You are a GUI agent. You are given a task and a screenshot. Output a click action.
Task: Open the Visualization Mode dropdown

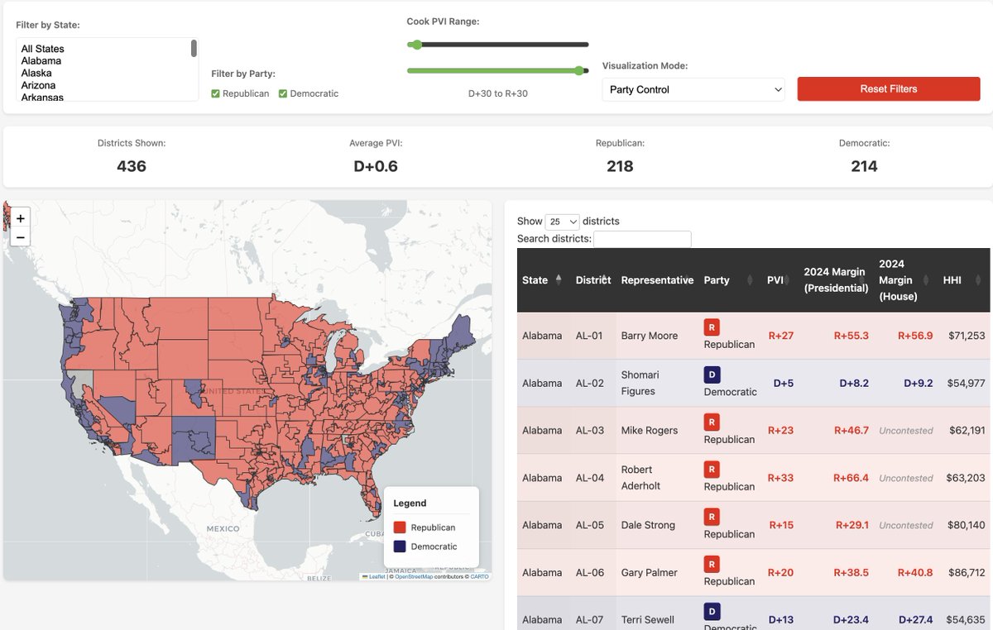(x=693, y=89)
